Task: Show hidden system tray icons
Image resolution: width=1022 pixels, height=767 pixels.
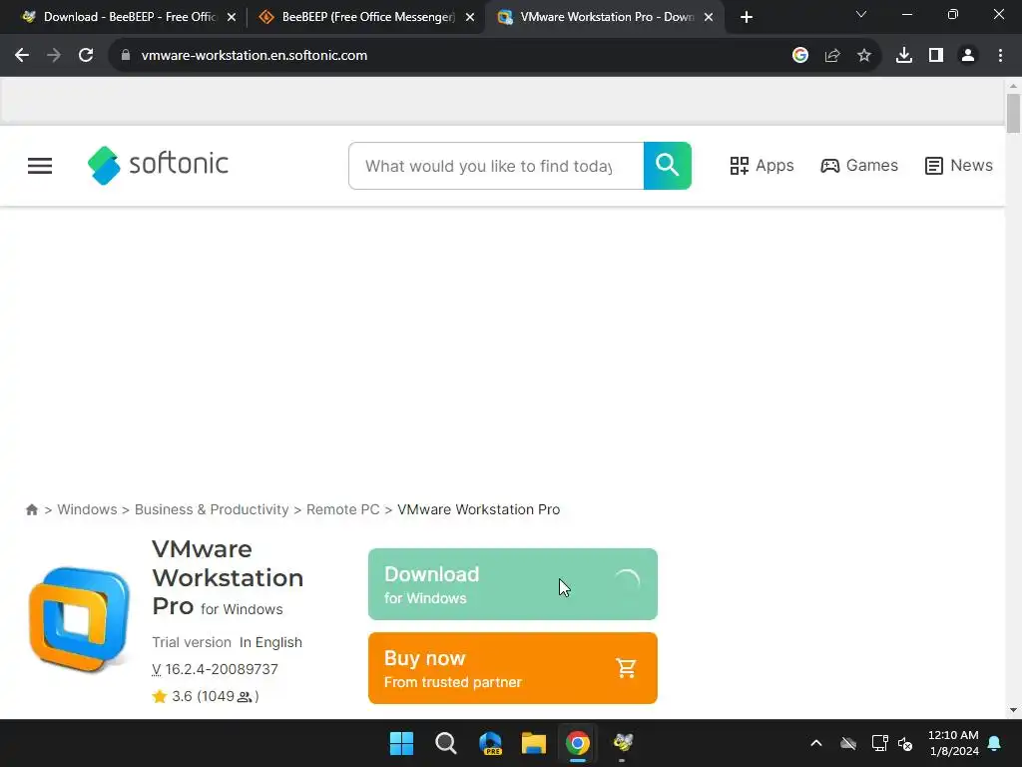Action: (816, 743)
